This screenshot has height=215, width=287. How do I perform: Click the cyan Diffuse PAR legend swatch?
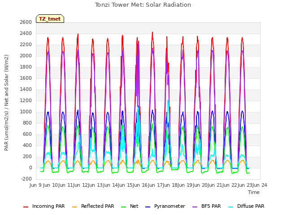231,207
